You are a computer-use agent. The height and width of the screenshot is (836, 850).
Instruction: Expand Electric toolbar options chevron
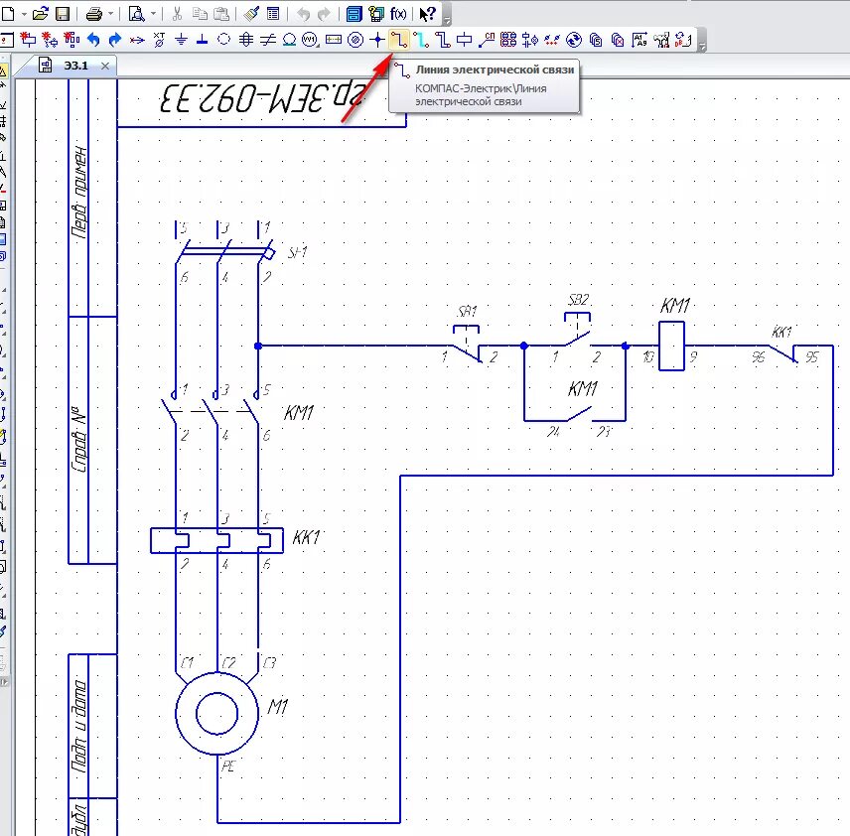[x=702, y=47]
